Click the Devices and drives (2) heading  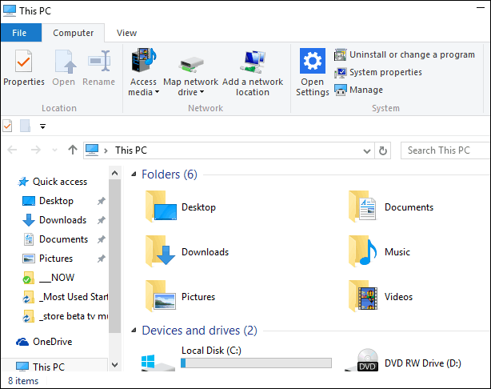click(199, 331)
